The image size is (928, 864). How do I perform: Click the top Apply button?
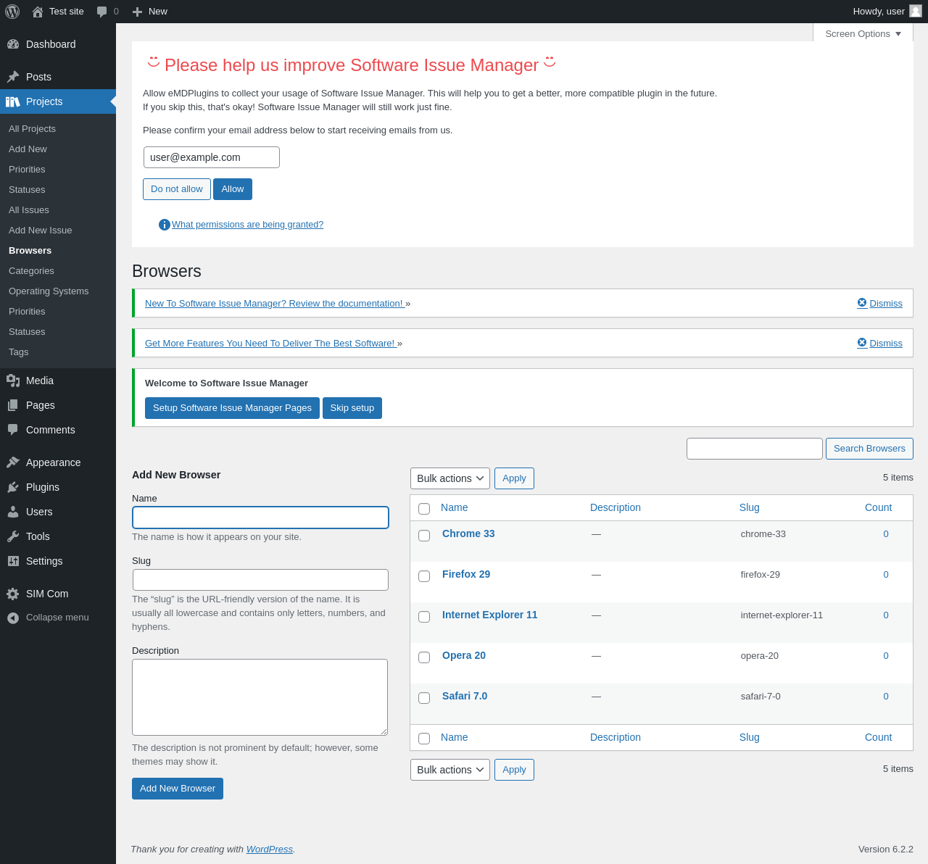[x=514, y=478]
